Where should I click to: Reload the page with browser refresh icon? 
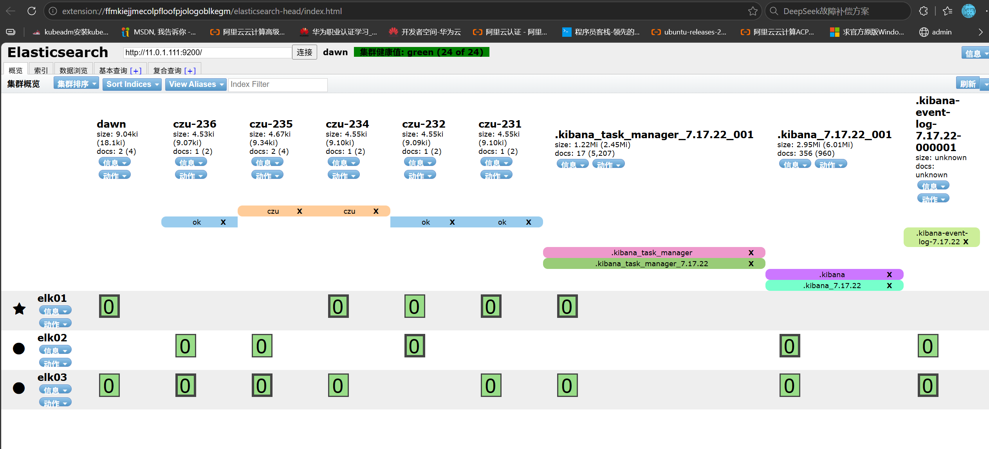coord(32,11)
